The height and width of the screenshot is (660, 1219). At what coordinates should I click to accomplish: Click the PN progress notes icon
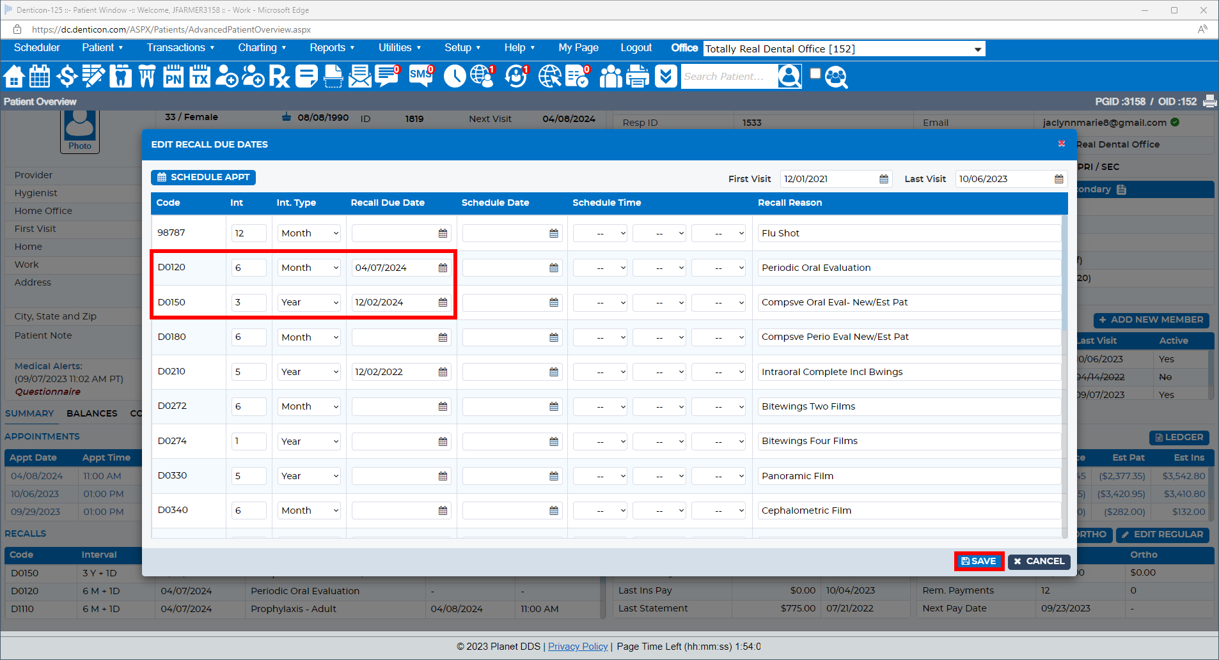(x=173, y=77)
